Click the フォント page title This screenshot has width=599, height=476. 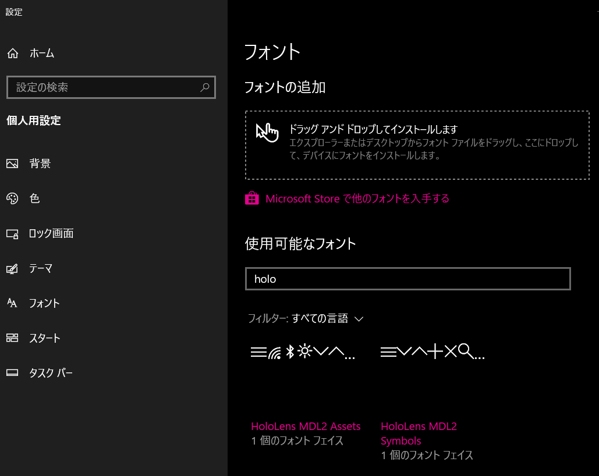tap(272, 52)
